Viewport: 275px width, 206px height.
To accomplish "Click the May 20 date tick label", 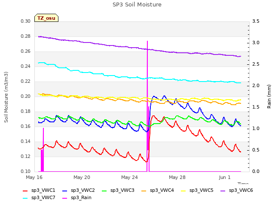I will 82,177.
